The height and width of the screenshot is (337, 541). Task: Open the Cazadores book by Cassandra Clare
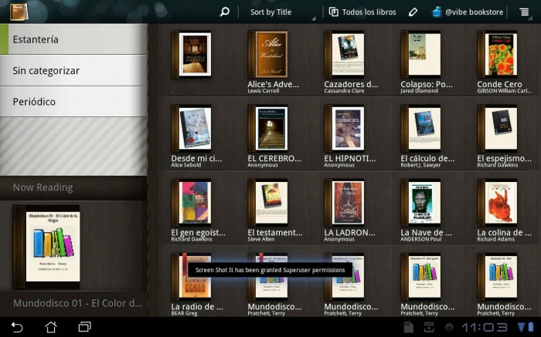click(x=345, y=55)
